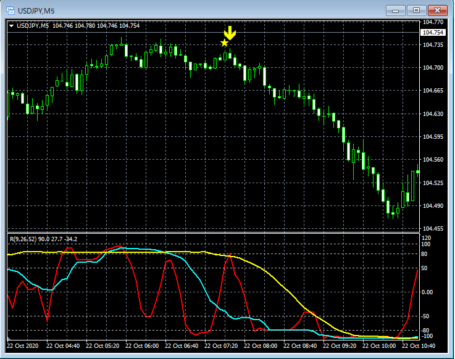Click price axis value 104.770
455x359 pixels.
(433, 22)
